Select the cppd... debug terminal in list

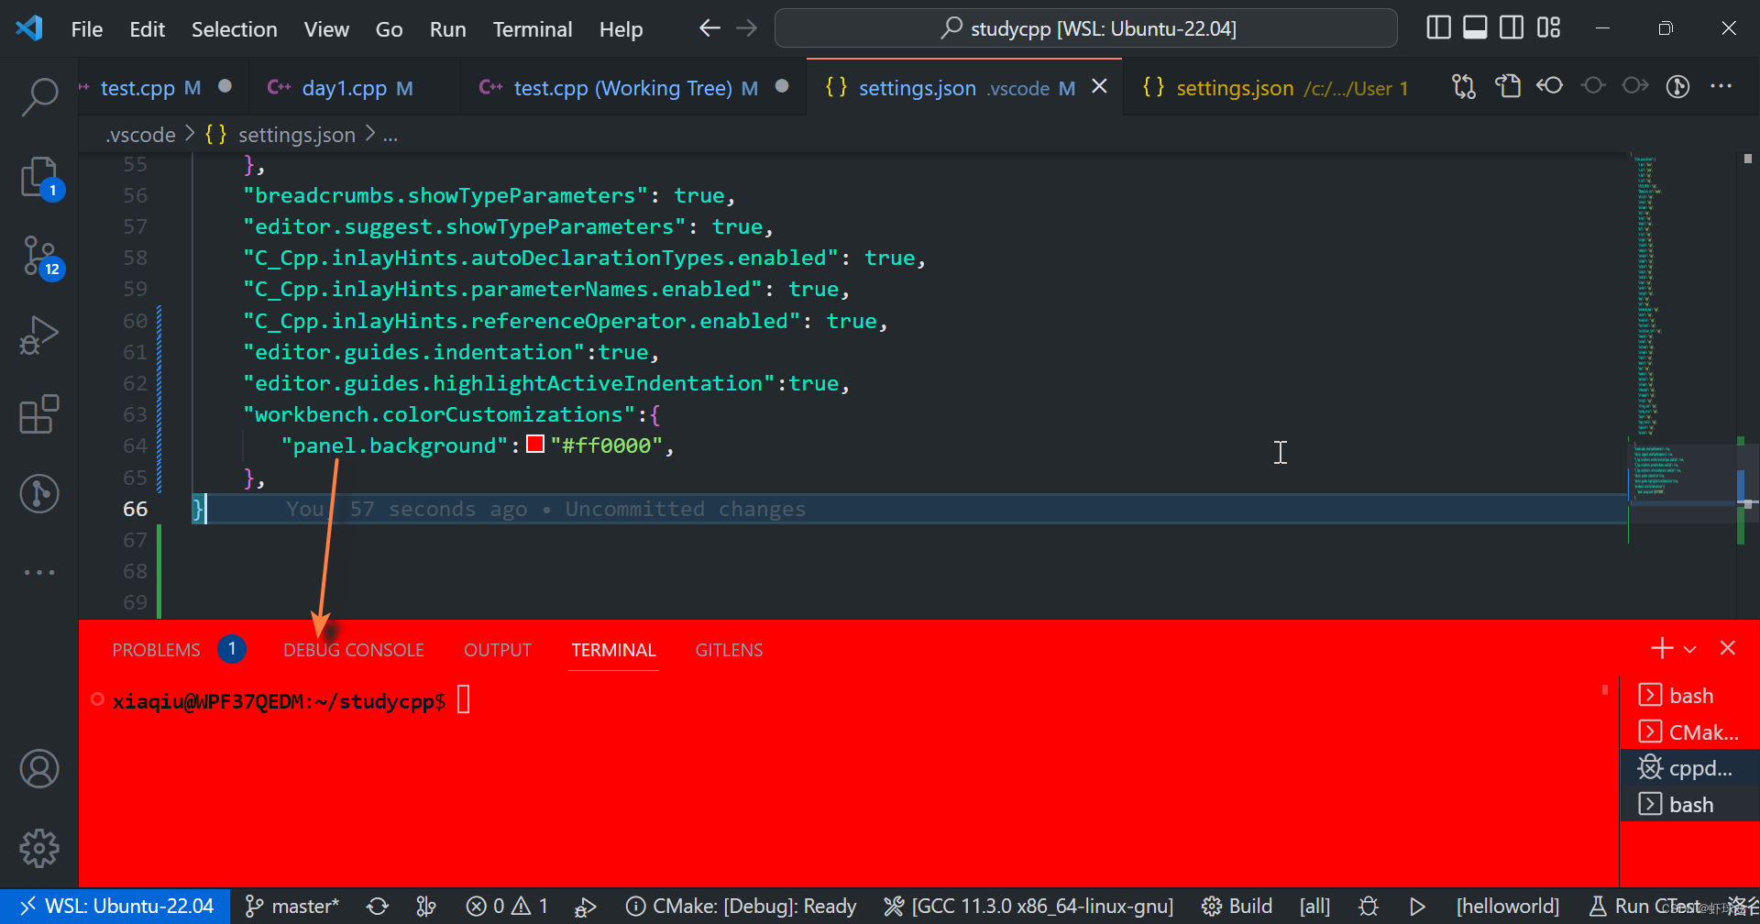point(1689,768)
